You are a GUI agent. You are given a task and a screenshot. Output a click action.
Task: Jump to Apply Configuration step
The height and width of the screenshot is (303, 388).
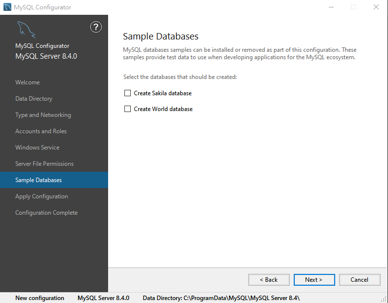pos(41,196)
